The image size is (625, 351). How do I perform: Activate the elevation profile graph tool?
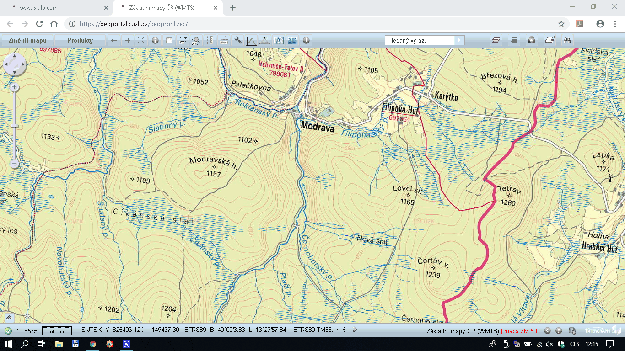(251, 40)
